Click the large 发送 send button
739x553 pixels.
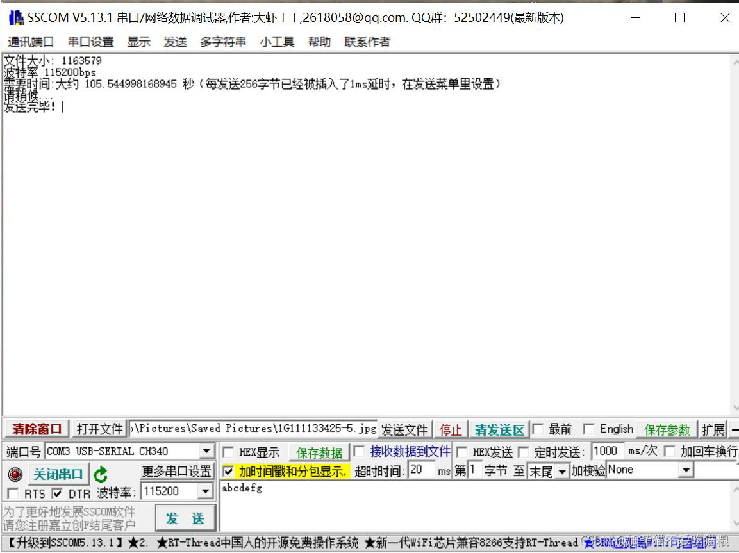(185, 518)
